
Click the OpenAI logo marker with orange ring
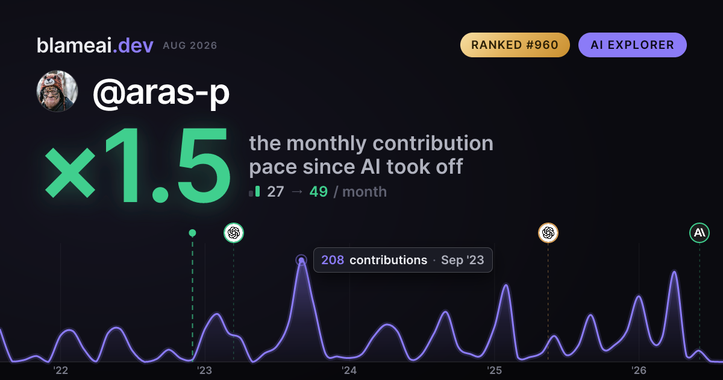click(548, 233)
